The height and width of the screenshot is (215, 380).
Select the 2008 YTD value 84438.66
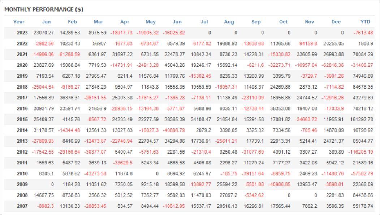[x=363, y=195]
